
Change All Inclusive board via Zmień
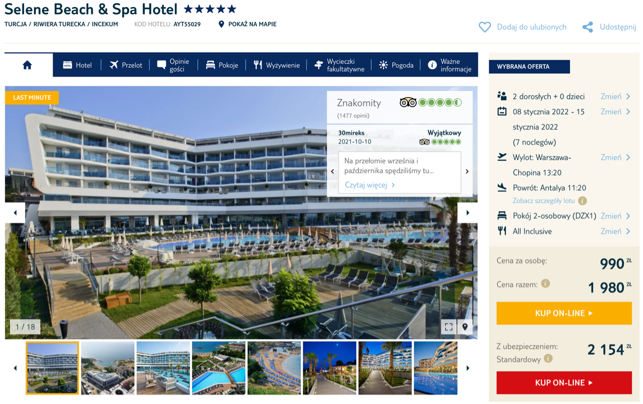(616, 231)
